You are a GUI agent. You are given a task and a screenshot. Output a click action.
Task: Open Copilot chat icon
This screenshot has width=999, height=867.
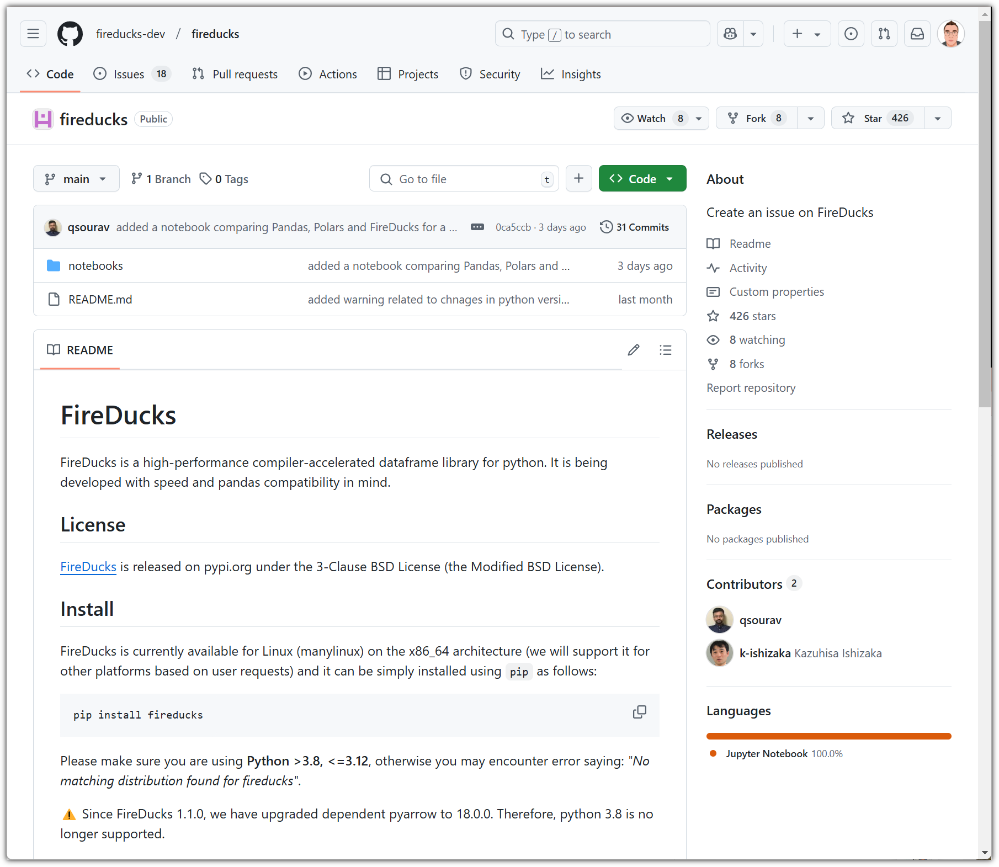[730, 34]
